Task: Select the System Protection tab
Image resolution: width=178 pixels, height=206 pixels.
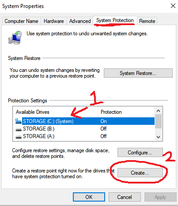Action: coord(115,20)
